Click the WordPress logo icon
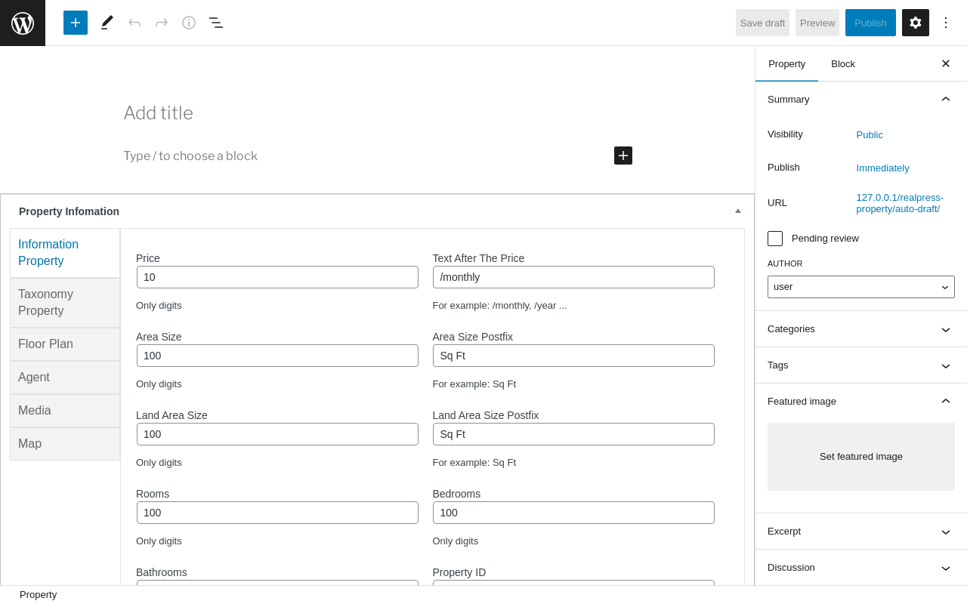This screenshot has height=604, width=967. point(23,23)
